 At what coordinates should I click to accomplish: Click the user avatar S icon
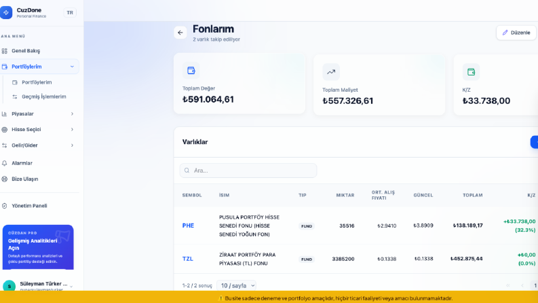9,286
